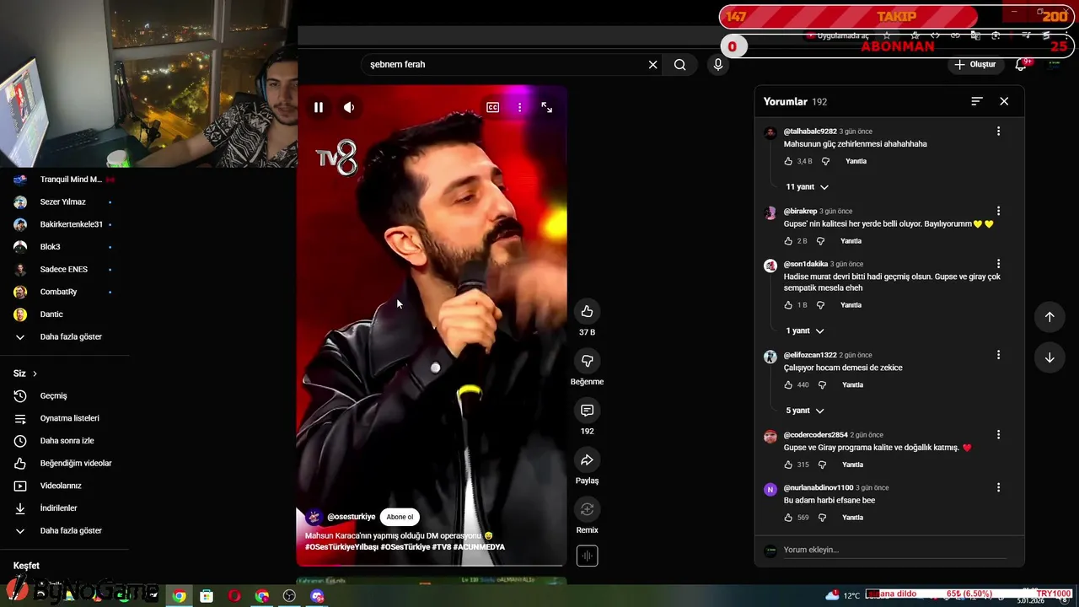Like @son1dakika's comment
Image resolution: width=1079 pixels, height=607 pixels.
pos(788,305)
